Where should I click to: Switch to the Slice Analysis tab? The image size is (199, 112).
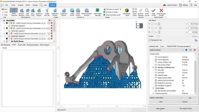pos(45,45)
